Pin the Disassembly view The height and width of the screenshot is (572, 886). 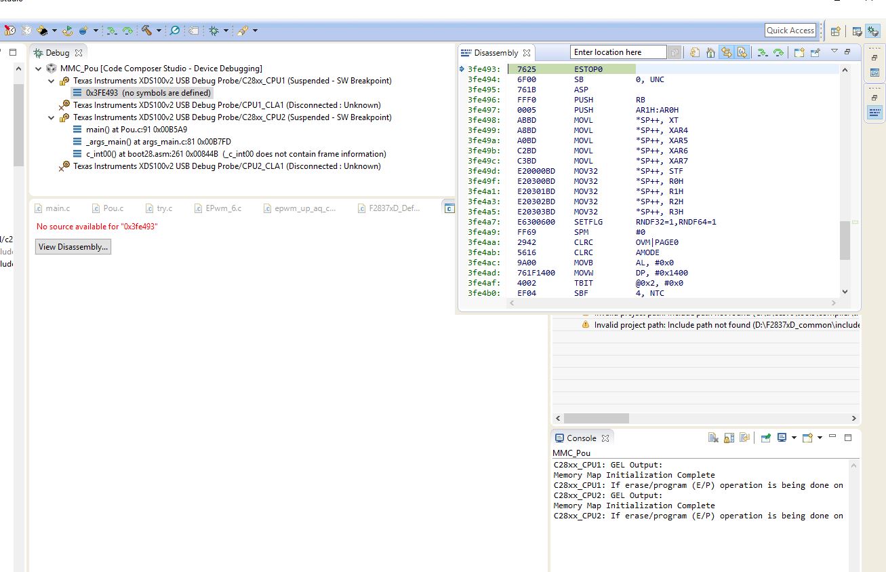(815, 52)
